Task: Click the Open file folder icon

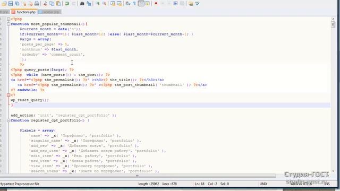Action: 4,4
